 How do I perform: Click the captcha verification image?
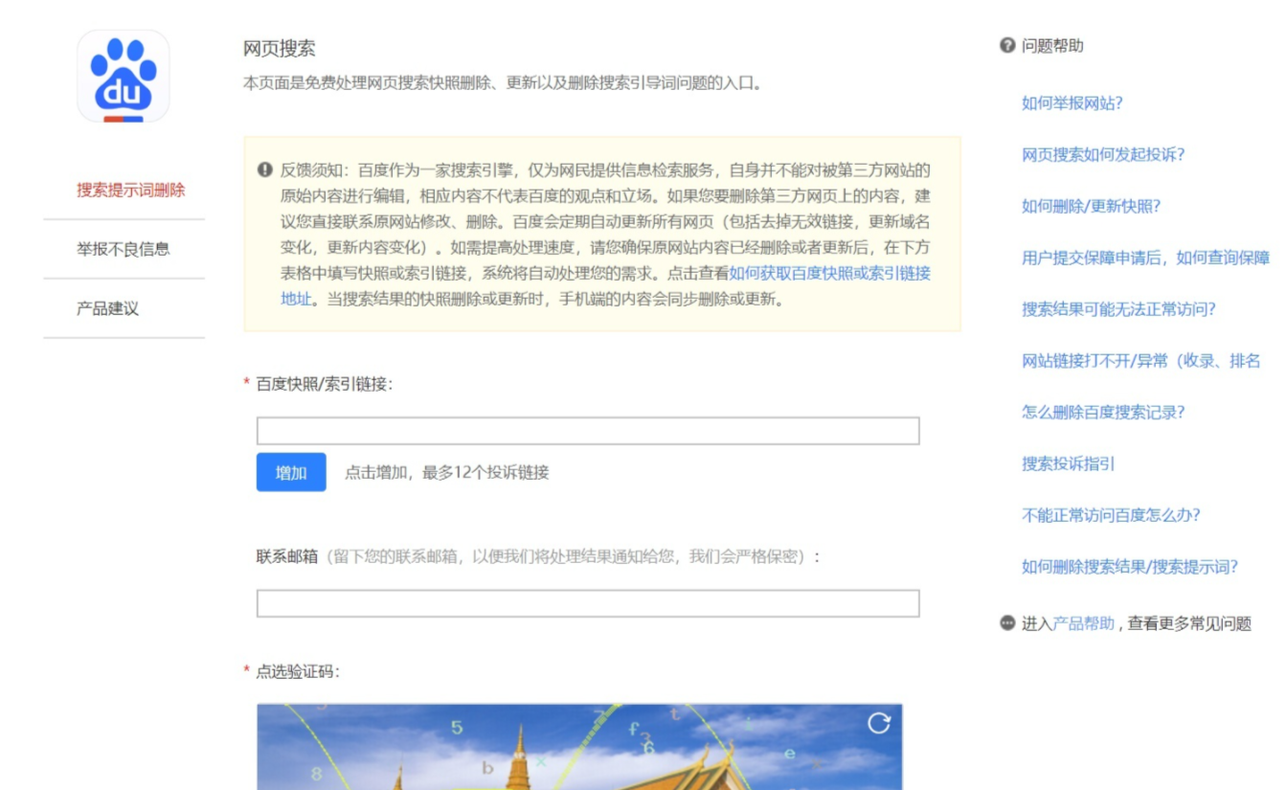coord(579,747)
